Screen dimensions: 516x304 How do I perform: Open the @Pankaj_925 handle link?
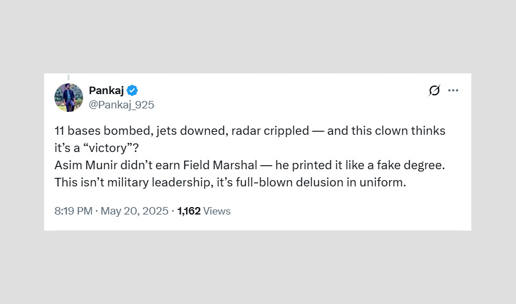121,105
